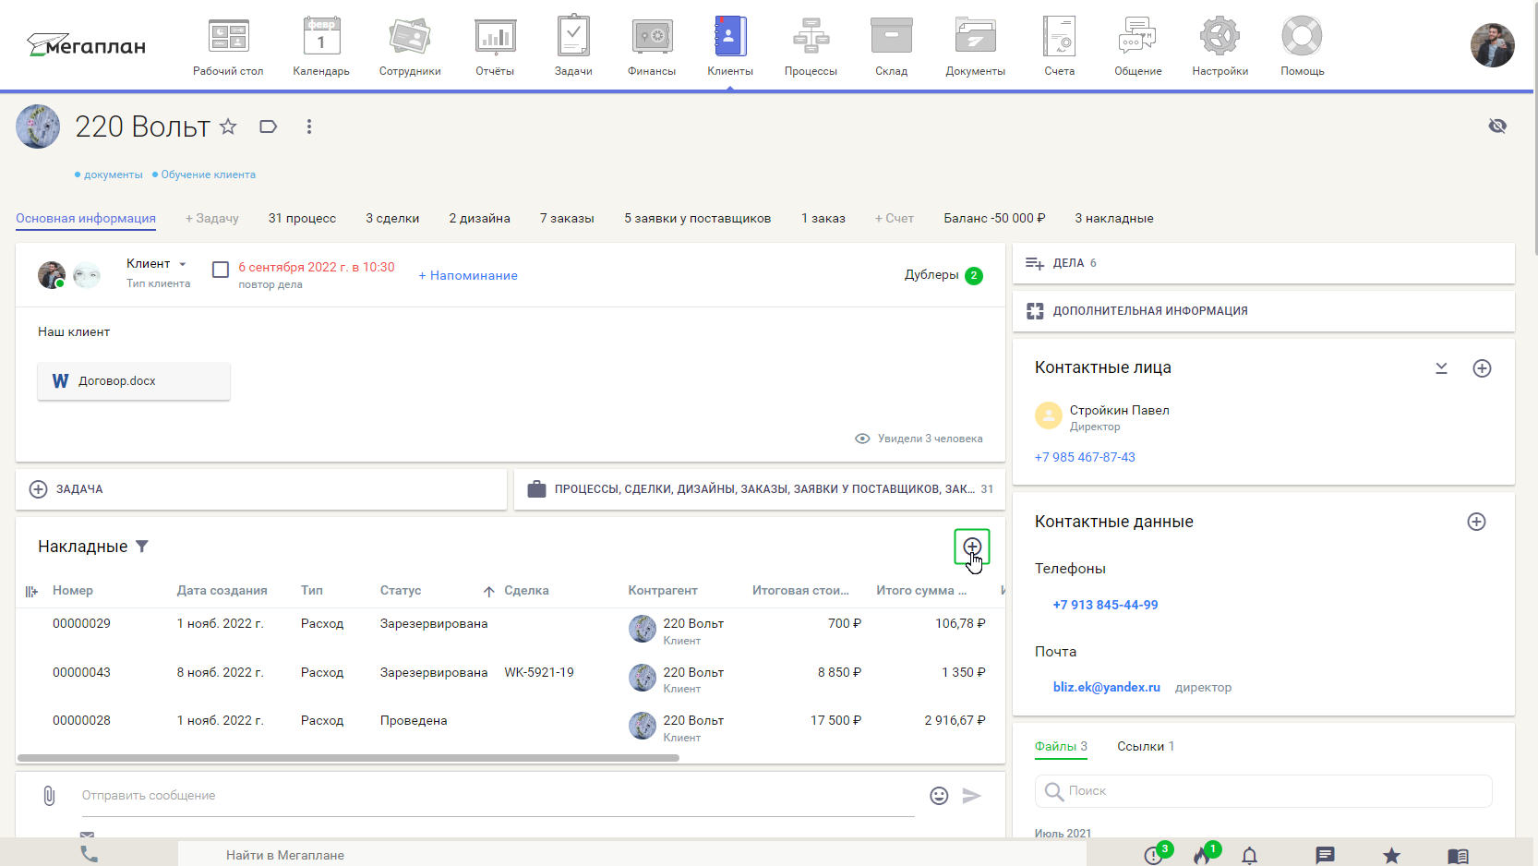
Task: Open table column settings icon
Action: pos(31,591)
